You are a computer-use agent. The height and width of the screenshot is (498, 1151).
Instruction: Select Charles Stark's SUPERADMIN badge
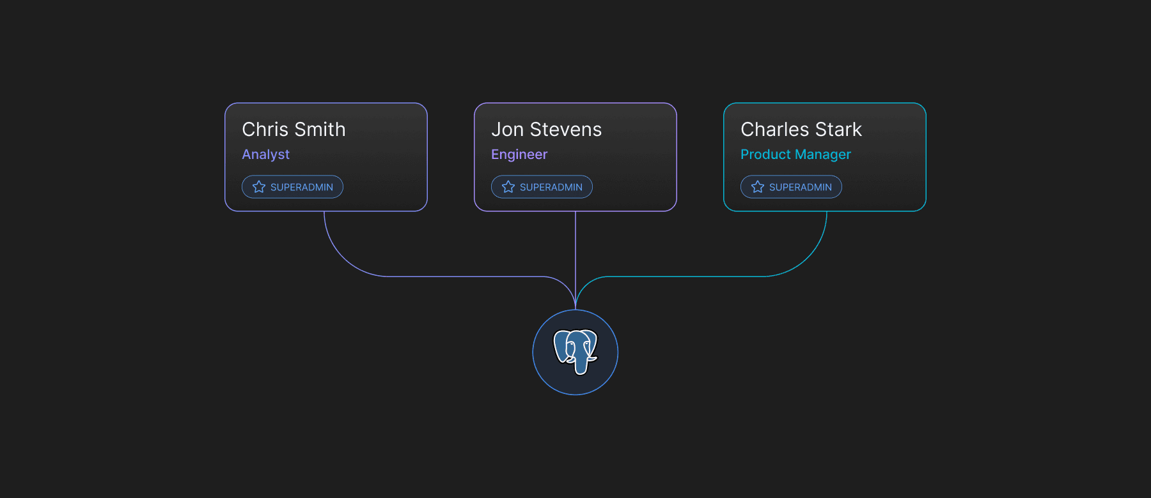coord(791,187)
